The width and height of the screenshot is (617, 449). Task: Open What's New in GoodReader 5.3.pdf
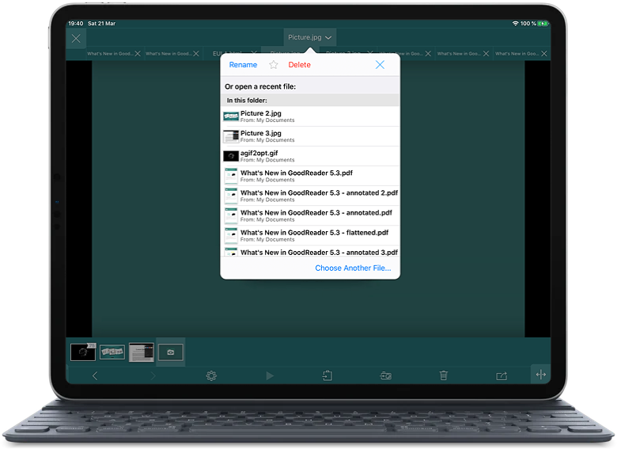(x=310, y=176)
